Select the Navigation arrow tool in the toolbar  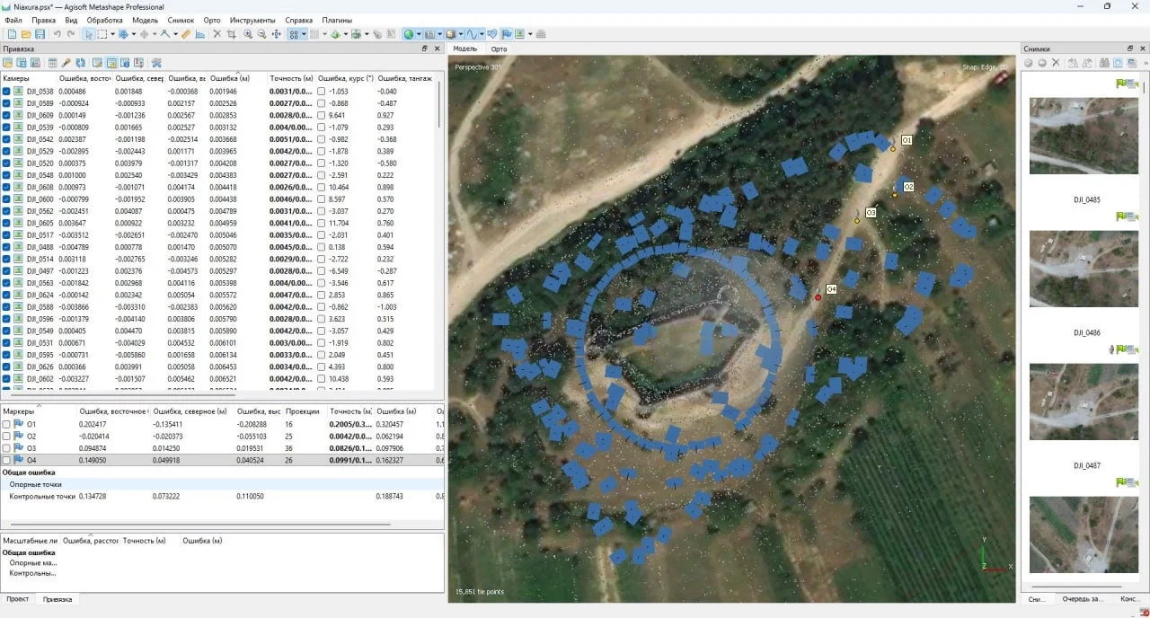tap(90, 34)
